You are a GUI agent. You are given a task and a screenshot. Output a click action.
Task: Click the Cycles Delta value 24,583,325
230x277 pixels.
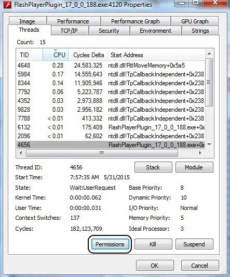(88, 65)
